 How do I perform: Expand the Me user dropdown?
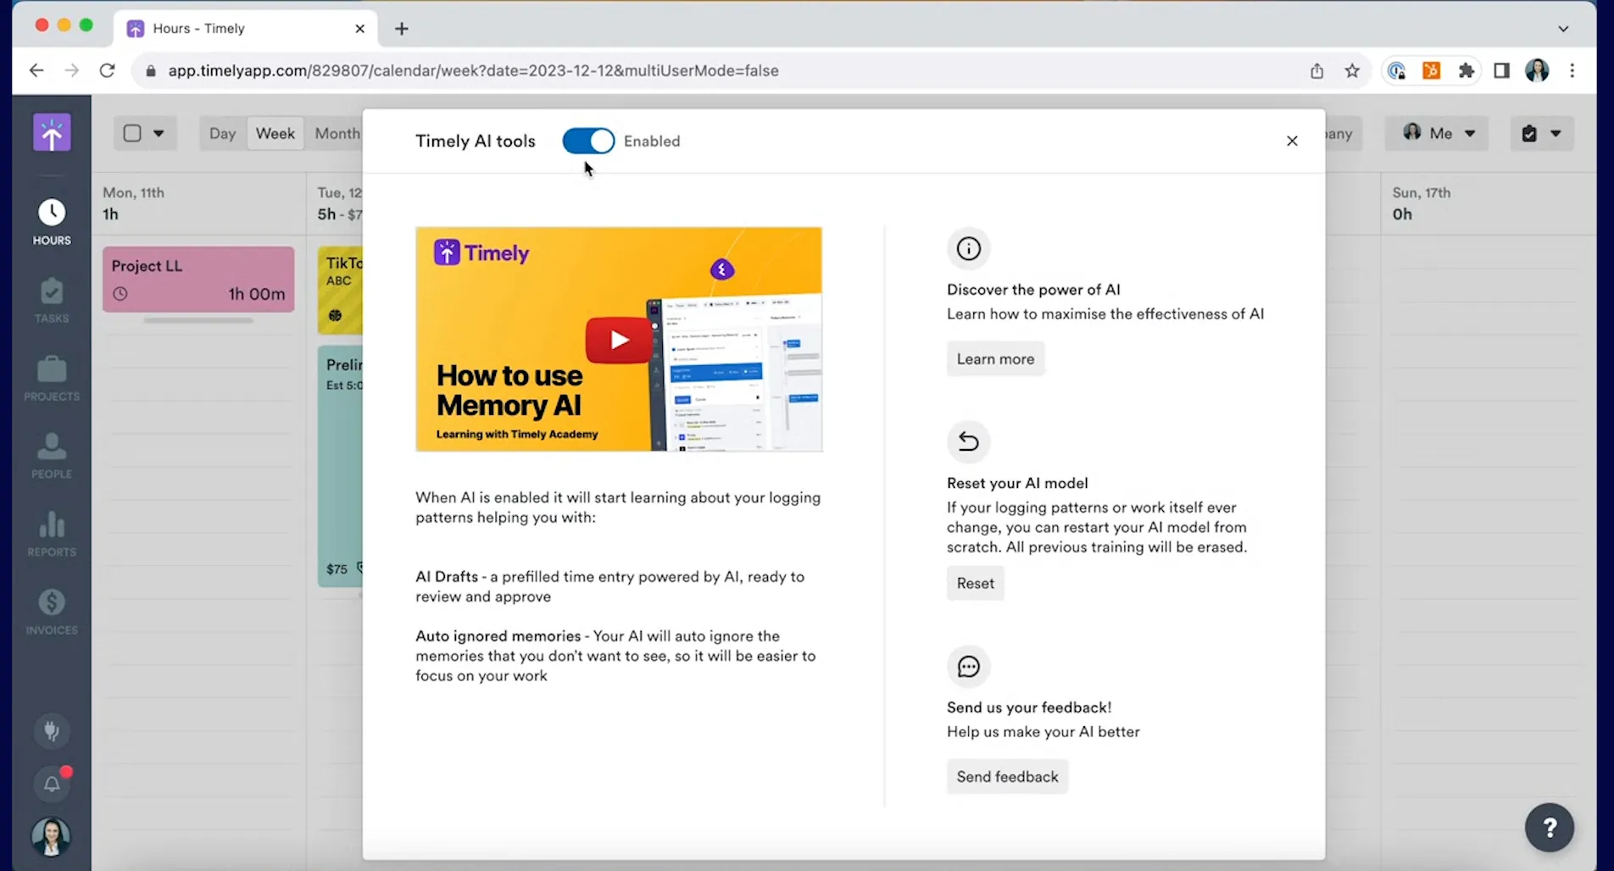pos(1438,133)
